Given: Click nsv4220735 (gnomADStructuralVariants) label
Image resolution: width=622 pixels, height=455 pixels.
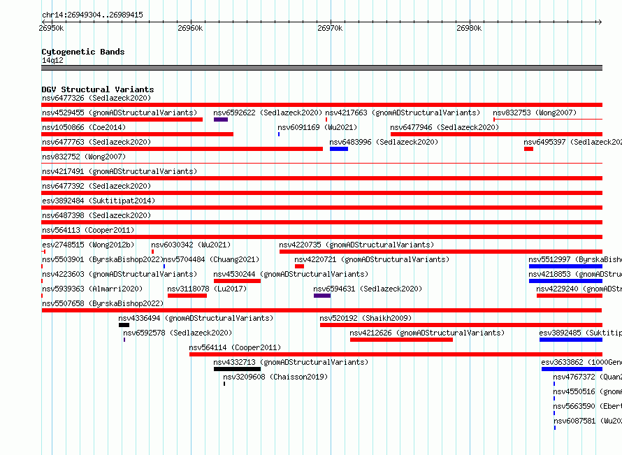Looking at the screenshot, I should pos(356,245).
